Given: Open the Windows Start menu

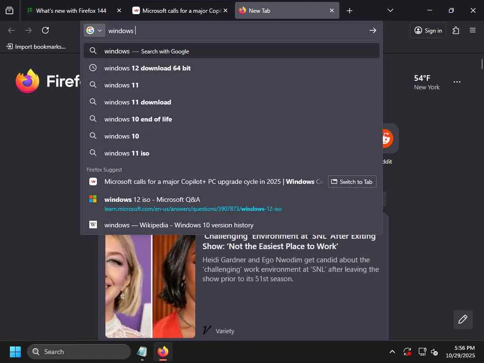Looking at the screenshot, I should [x=15, y=352].
